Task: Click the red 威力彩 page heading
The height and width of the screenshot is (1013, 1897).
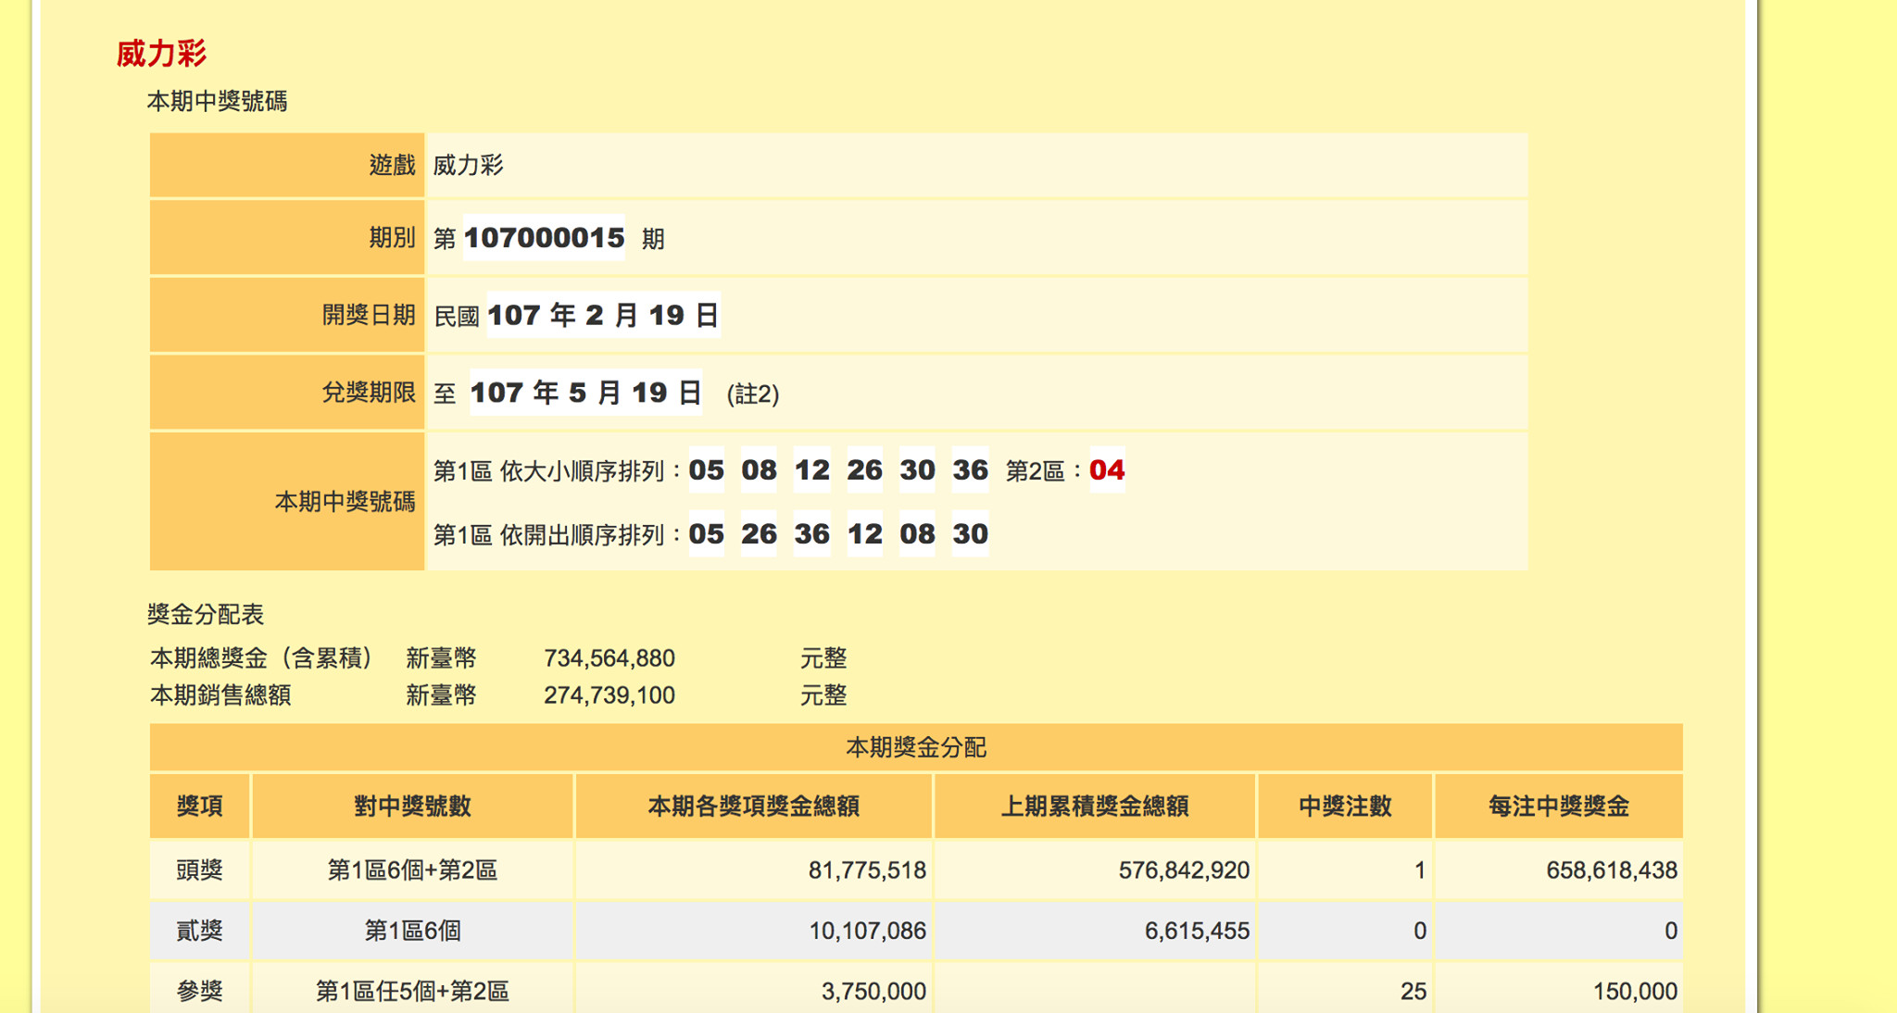Action: point(161,54)
